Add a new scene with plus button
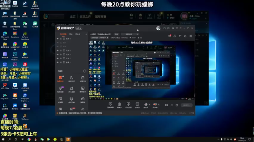The width and height of the screenshot is (254, 142). pos(86,34)
